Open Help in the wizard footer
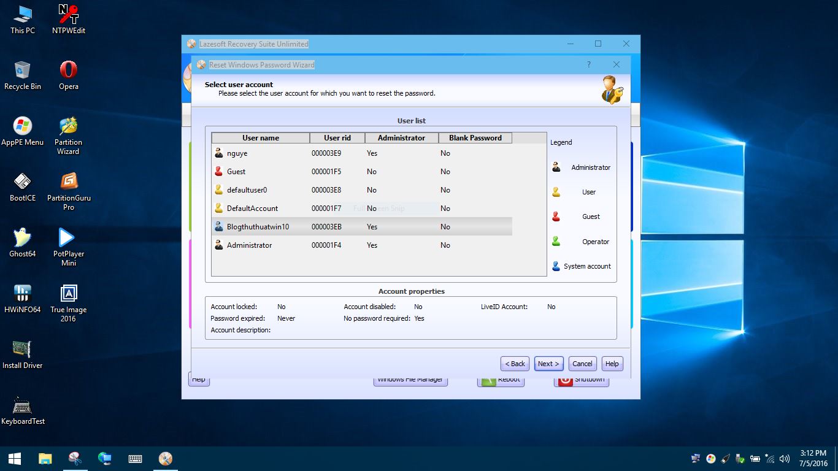 tap(612, 364)
